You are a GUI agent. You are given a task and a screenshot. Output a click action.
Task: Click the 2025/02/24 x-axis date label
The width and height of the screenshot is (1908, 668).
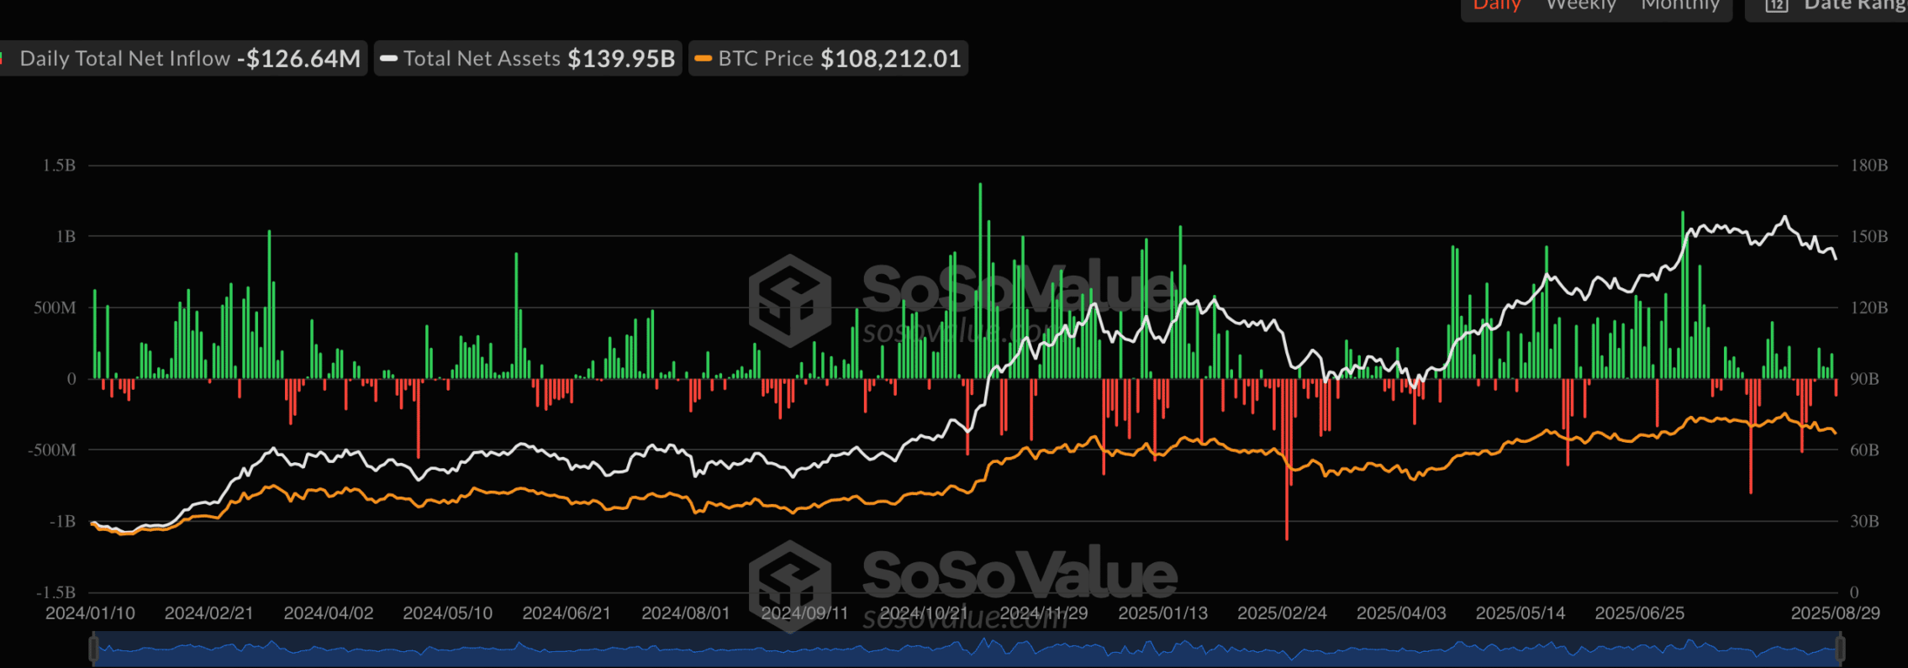click(x=1282, y=613)
